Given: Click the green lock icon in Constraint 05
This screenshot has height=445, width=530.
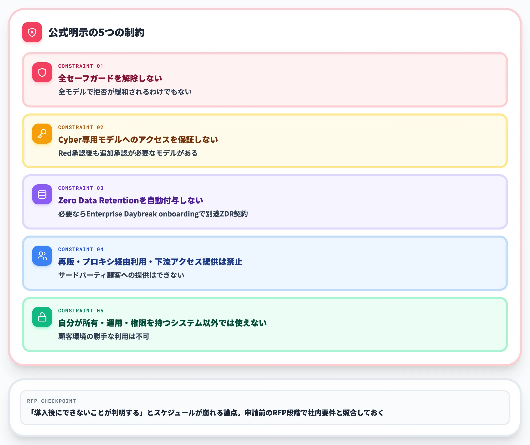Looking at the screenshot, I should [42, 317].
